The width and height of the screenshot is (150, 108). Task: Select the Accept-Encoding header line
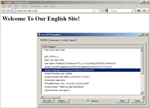click(x=91, y=73)
